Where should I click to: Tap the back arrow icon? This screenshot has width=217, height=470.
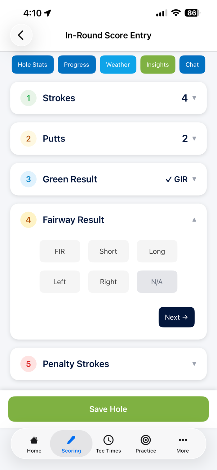(21, 35)
